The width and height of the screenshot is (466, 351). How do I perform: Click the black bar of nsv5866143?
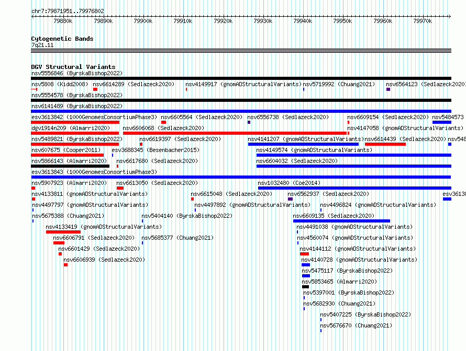pos(70,166)
